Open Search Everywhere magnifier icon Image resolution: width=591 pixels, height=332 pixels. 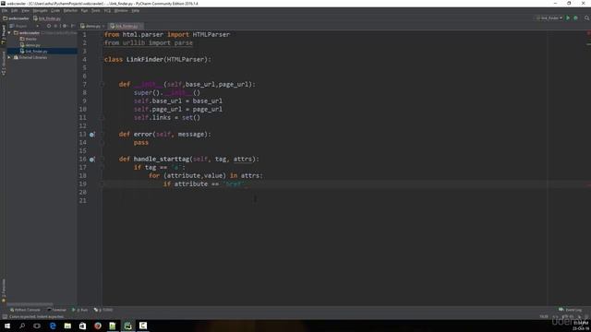click(x=587, y=18)
